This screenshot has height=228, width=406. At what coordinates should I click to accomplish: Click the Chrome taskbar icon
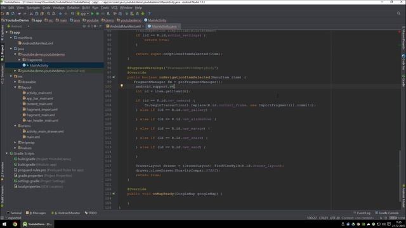pyautogui.click(x=15, y=224)
